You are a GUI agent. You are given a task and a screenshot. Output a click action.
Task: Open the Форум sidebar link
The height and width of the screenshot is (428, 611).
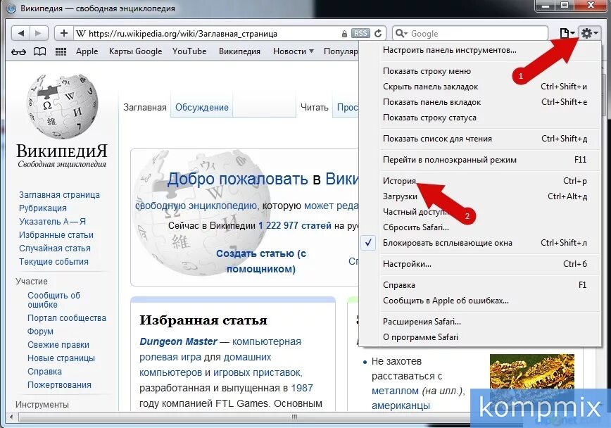(x=41, y=332)
